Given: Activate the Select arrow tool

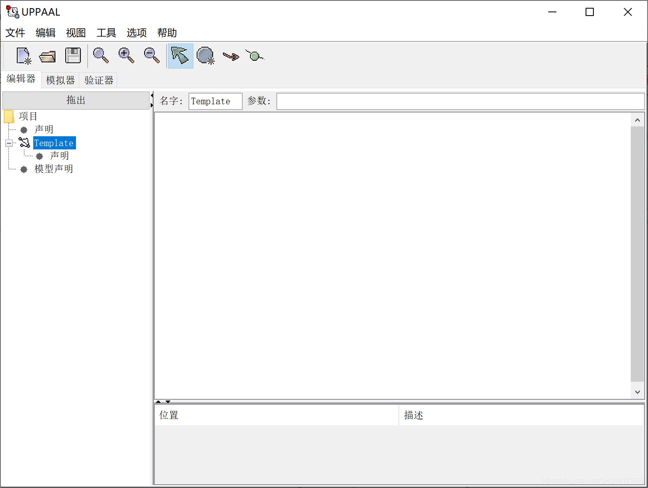Looking at the screenshot, I should (180, 56).
